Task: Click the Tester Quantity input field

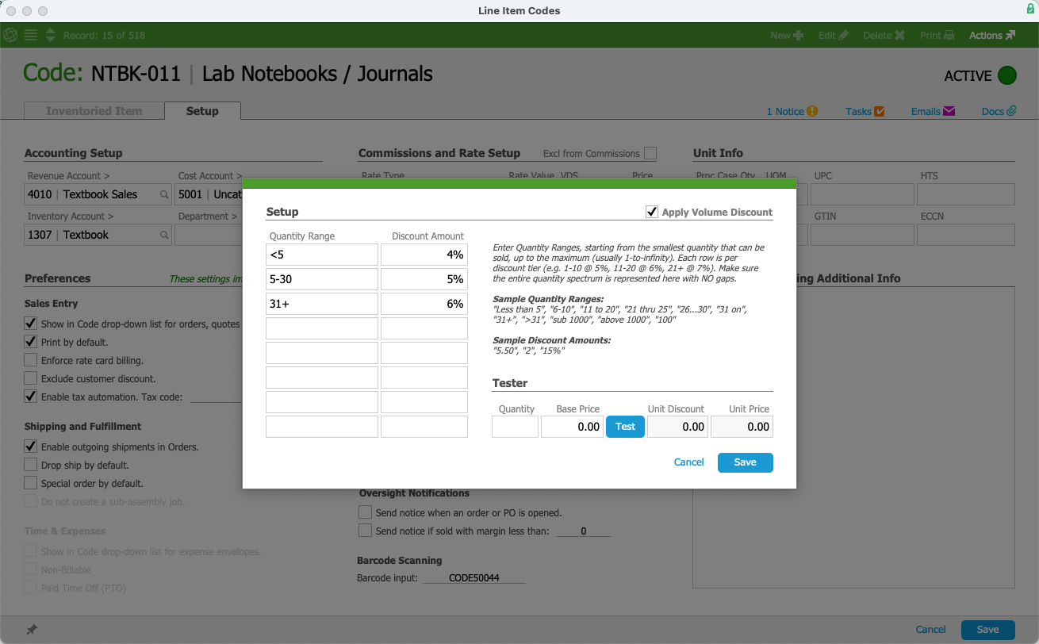Action: tap(515, 427)
